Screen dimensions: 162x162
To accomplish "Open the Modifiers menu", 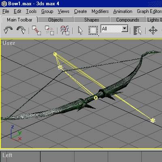I will click(100, 11).
